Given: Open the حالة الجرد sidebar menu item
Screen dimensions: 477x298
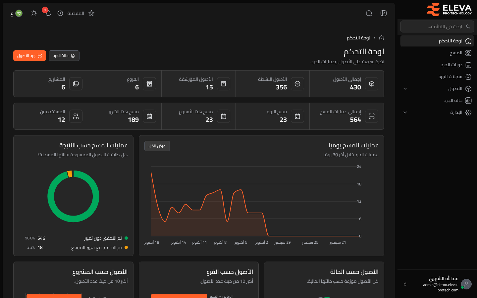Looking at the screenshot, I should click(437, 101).
